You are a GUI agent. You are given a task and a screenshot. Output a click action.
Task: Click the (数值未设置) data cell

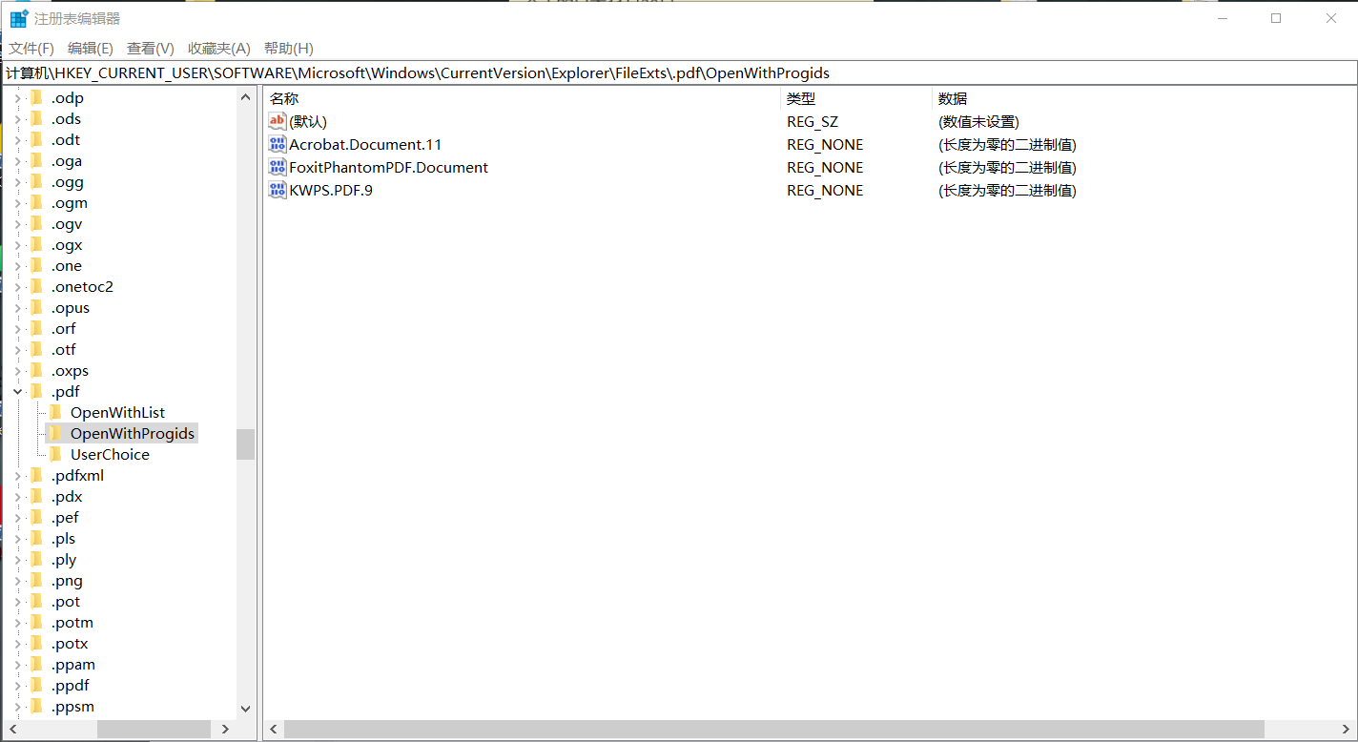[978, 121]
